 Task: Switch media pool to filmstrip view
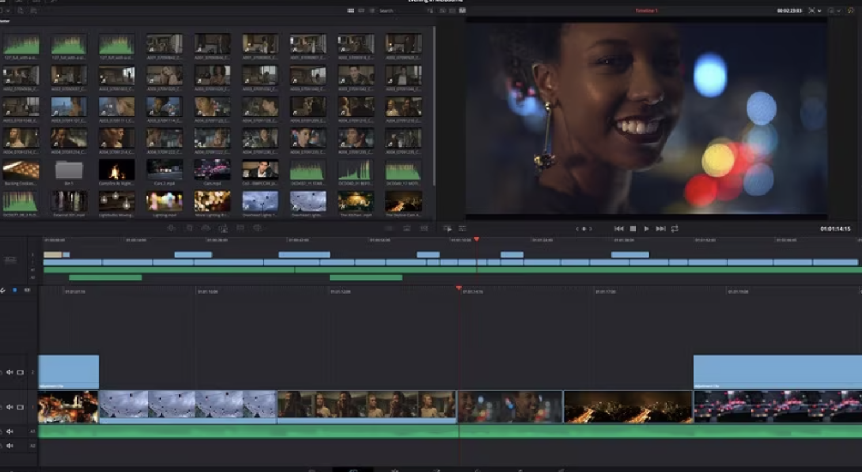click(x=362, y=10)
